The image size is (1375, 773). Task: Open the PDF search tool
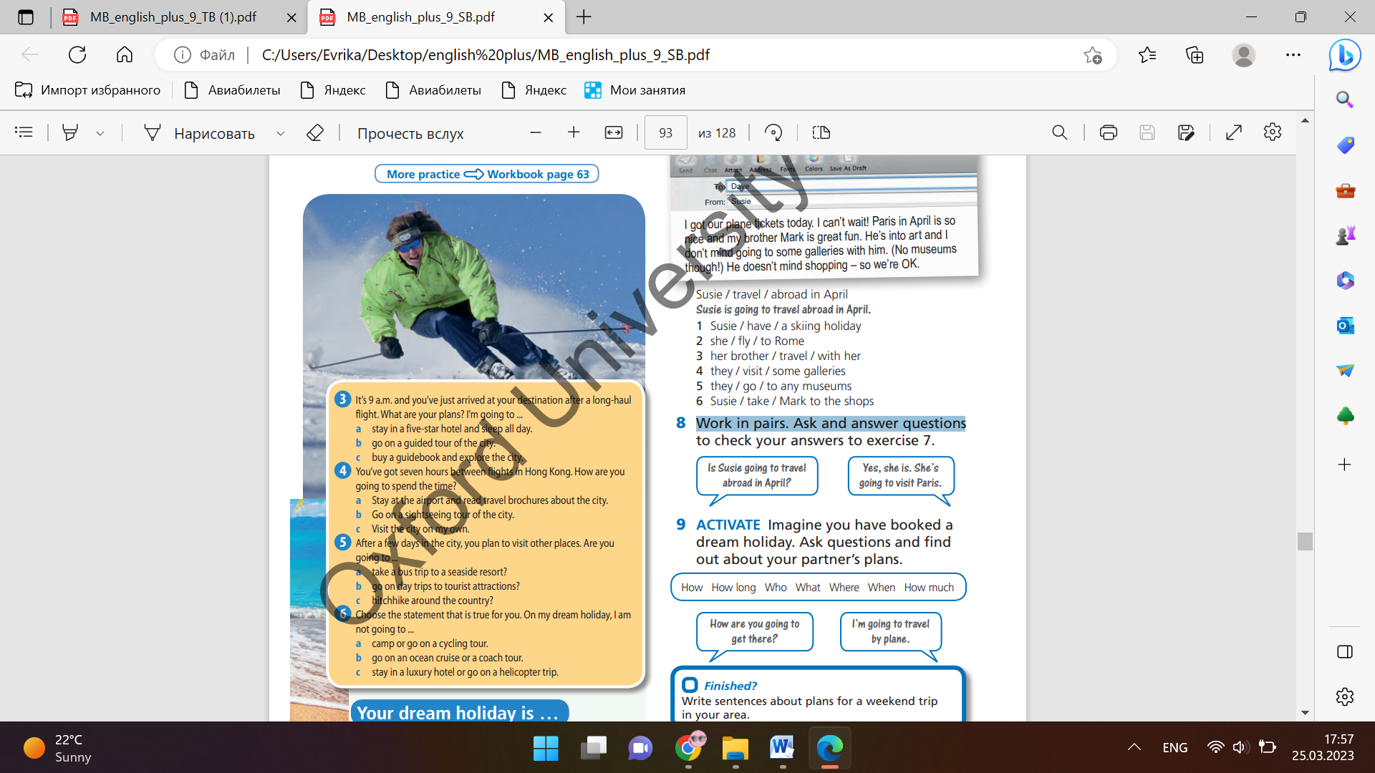click(1059, 132)
